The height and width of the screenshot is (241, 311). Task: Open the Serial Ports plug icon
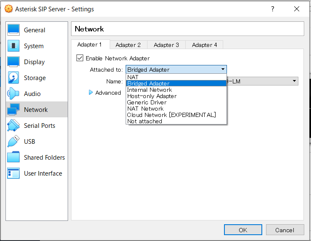[x=13, y=125]
